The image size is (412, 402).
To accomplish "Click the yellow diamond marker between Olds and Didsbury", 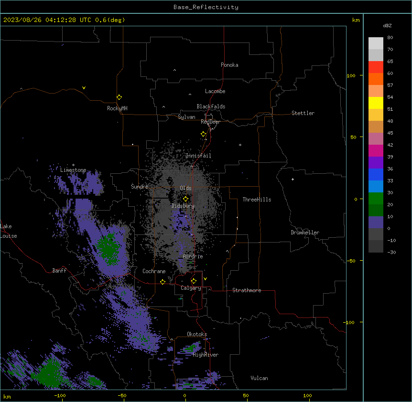I will (x=185, y=199).
